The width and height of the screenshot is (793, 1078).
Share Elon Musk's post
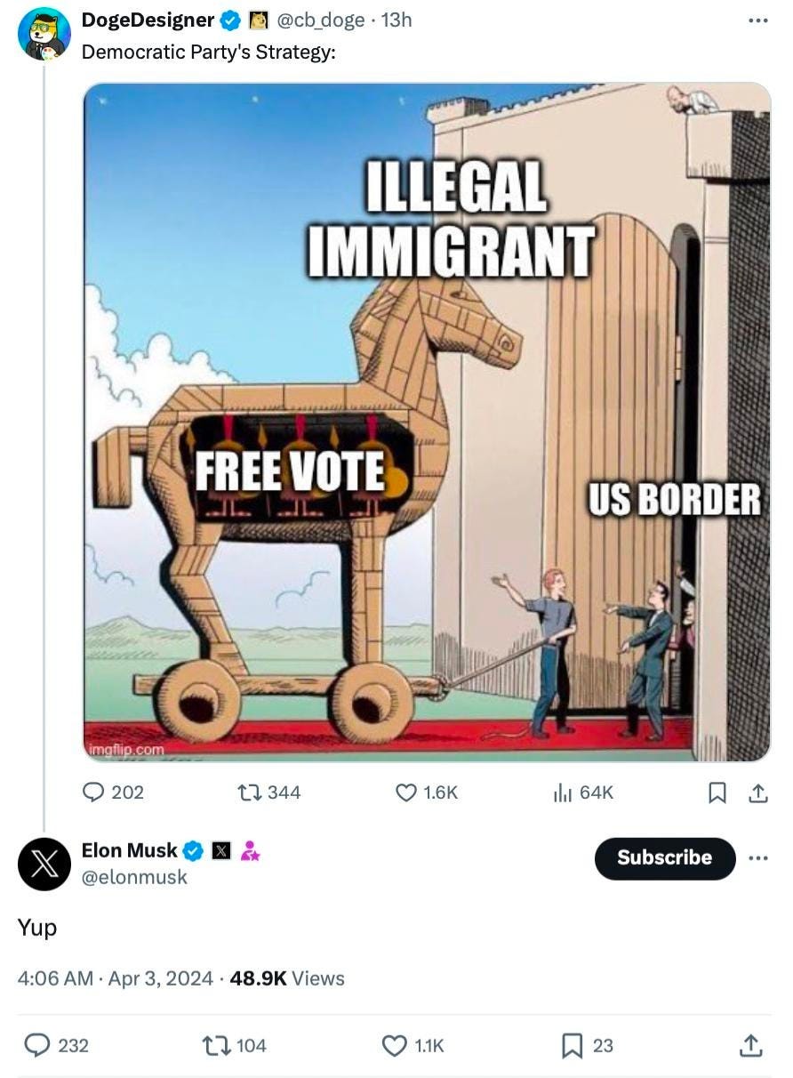[x=750, y=1045]
